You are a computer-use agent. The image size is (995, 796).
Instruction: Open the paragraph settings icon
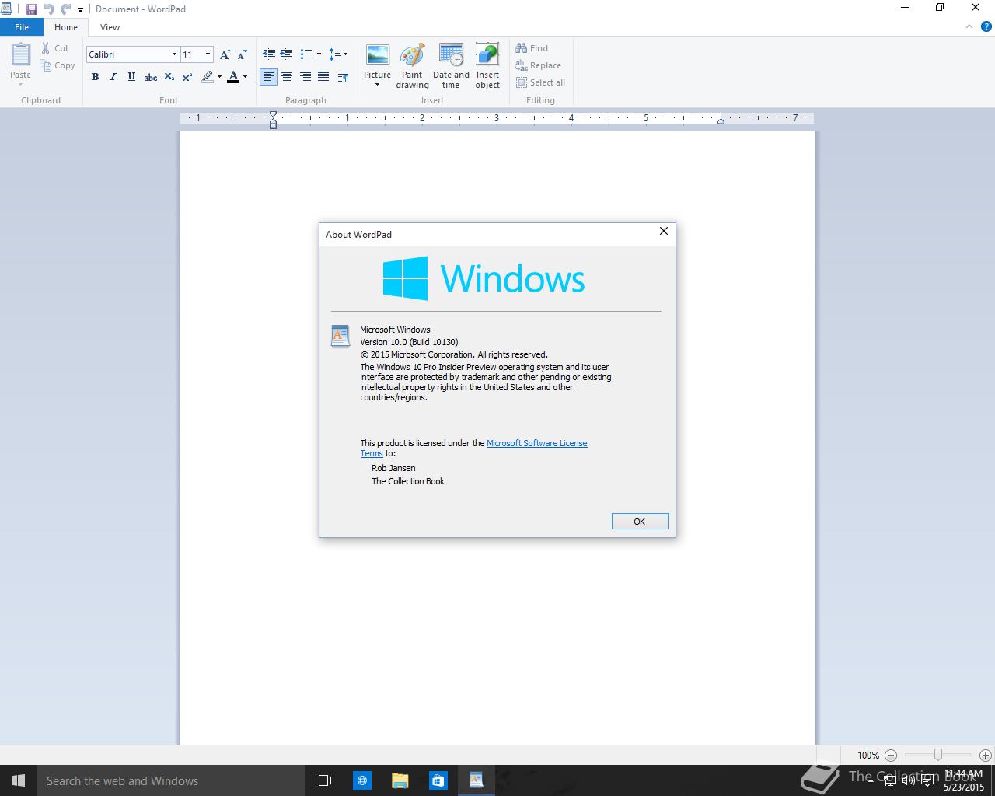tap(344, 77)
